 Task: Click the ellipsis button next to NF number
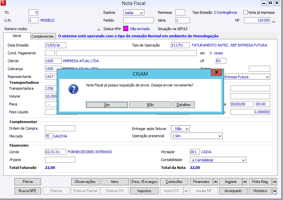pos(273,21)
